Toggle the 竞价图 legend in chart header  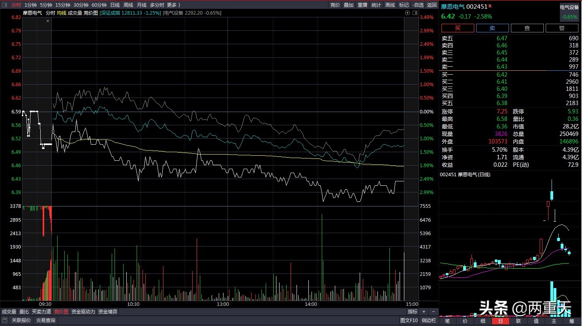(91, 13)
